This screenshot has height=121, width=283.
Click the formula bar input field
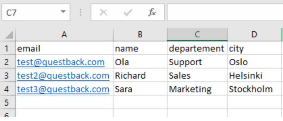225,12
